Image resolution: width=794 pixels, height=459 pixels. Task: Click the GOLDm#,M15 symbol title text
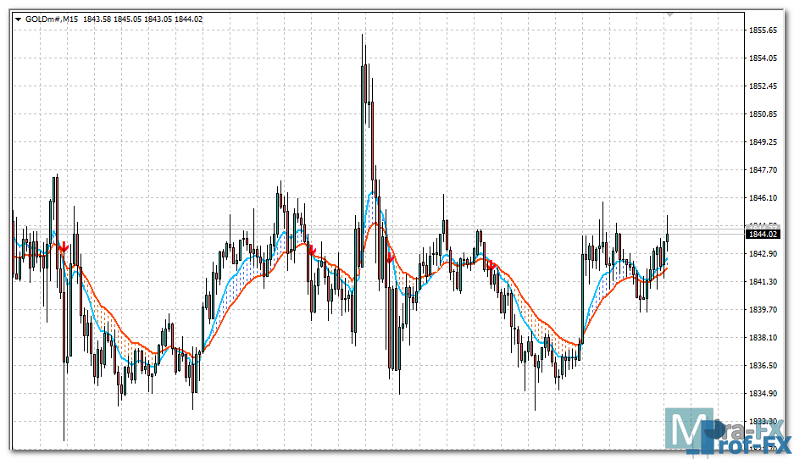click(51, 18)
